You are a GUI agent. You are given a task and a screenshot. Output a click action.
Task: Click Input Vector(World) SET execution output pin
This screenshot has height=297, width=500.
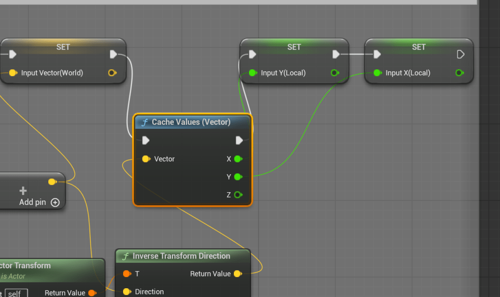pyautogui.click(x=114, y=54)
